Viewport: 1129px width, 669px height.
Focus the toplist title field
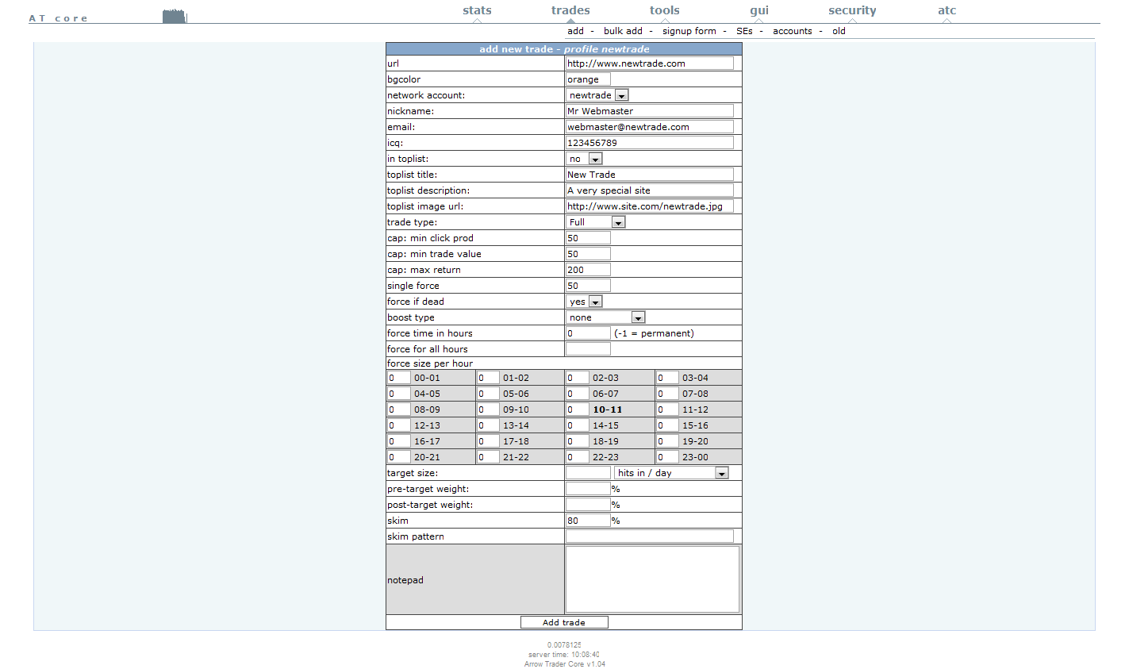(x=649, y=175)
